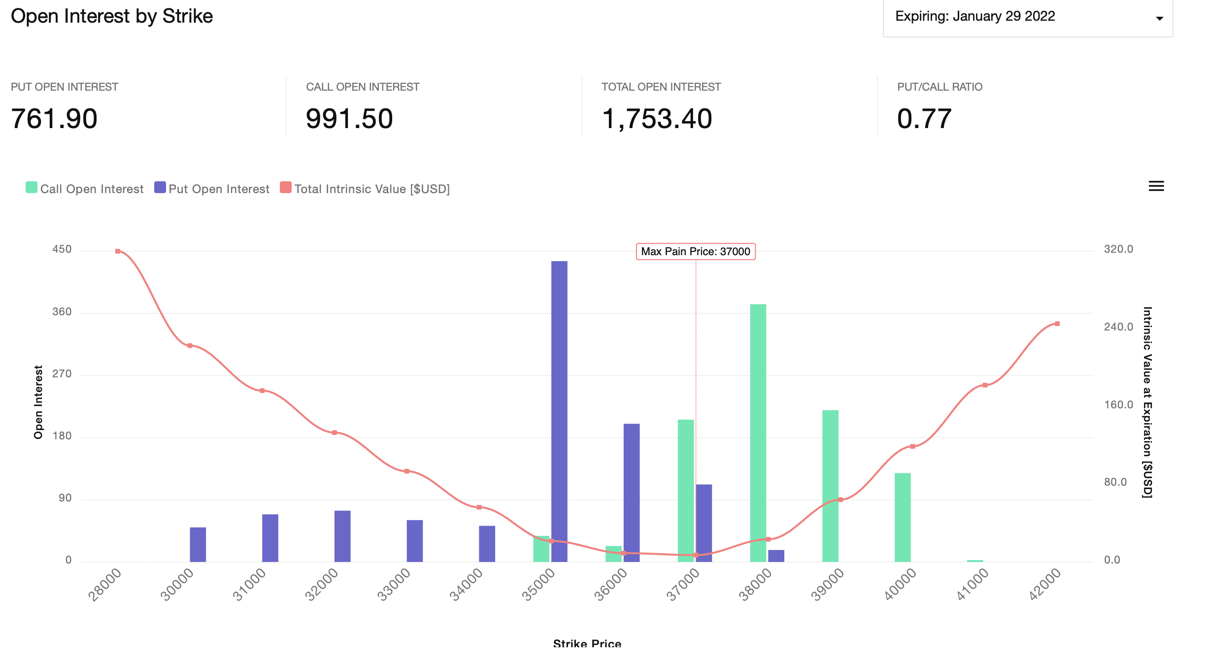Select the call bar at 40000 strike
Image resolution: width=1208 pixels, height=665 pixels.
click(x=903, y=517)
